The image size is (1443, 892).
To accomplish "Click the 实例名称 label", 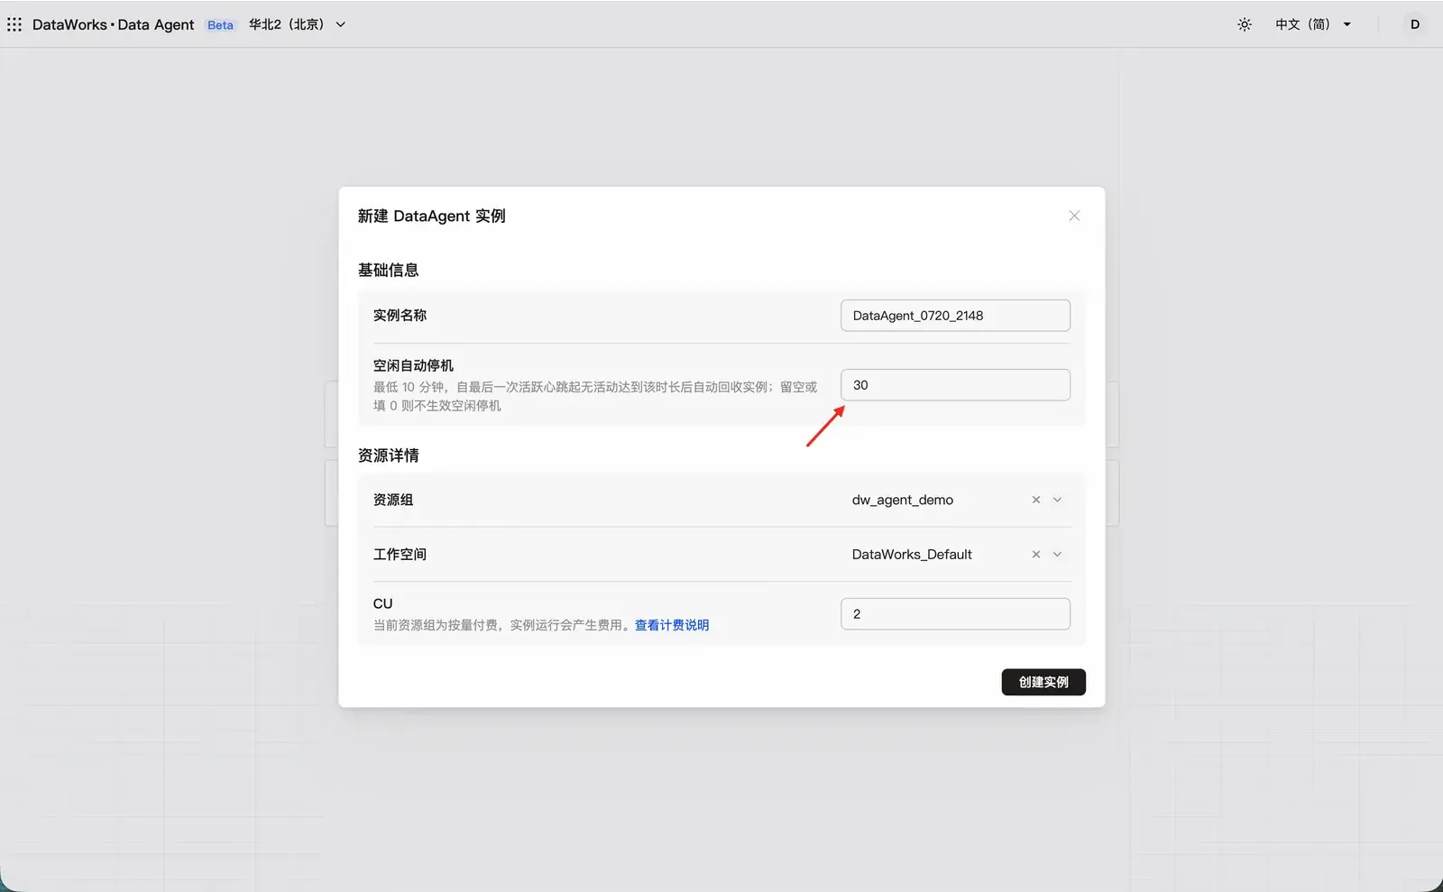I will [x=400, y=316].
